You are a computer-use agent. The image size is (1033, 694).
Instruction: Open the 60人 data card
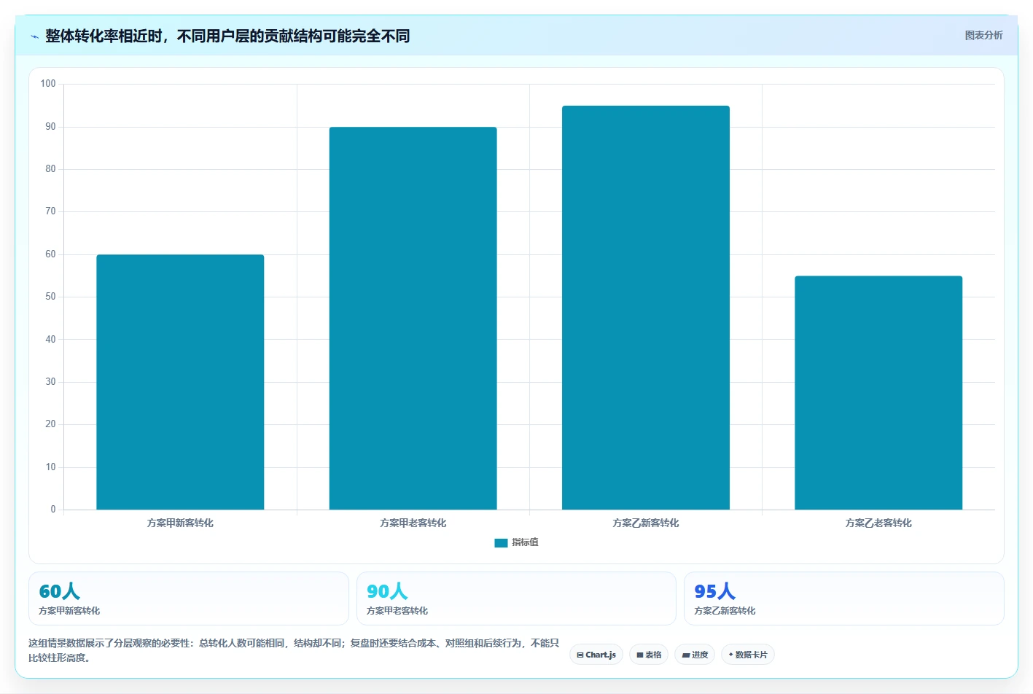pyautogui.click(x=189, y=599)
